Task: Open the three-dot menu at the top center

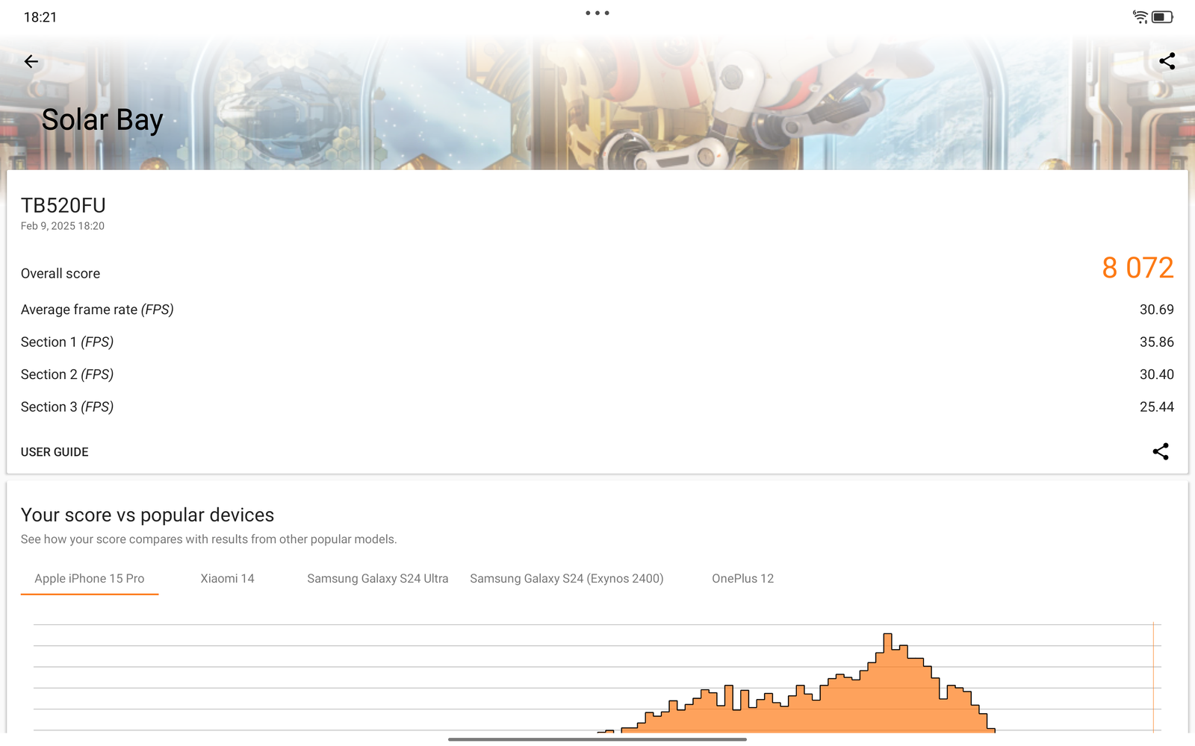Action: [x=597, y=13]
